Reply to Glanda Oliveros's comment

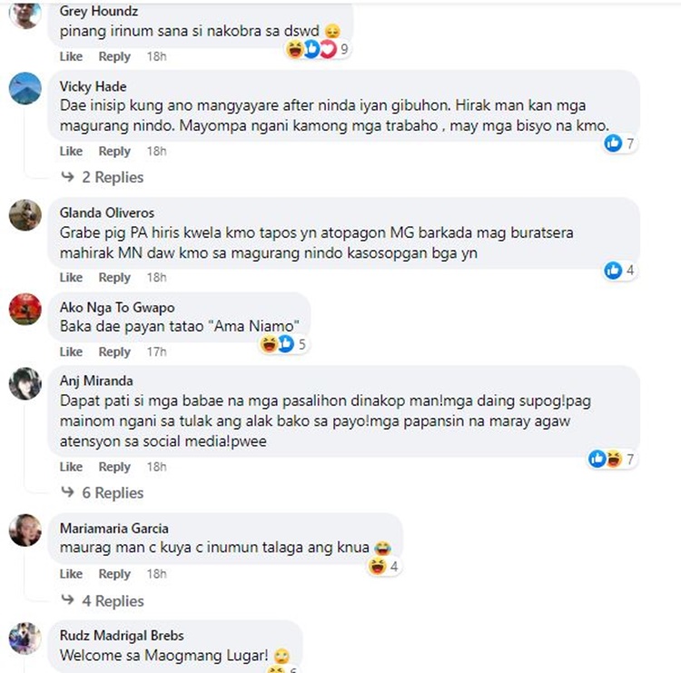[114, 278]
